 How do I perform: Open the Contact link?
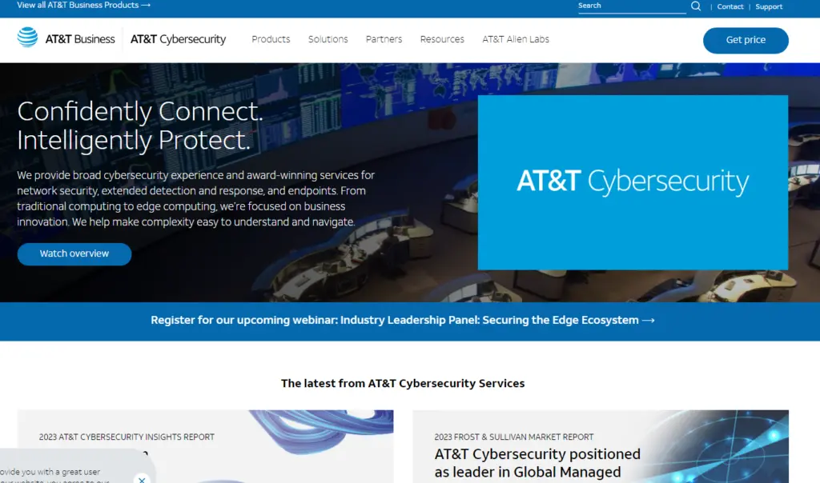click(x=730, y=6)
